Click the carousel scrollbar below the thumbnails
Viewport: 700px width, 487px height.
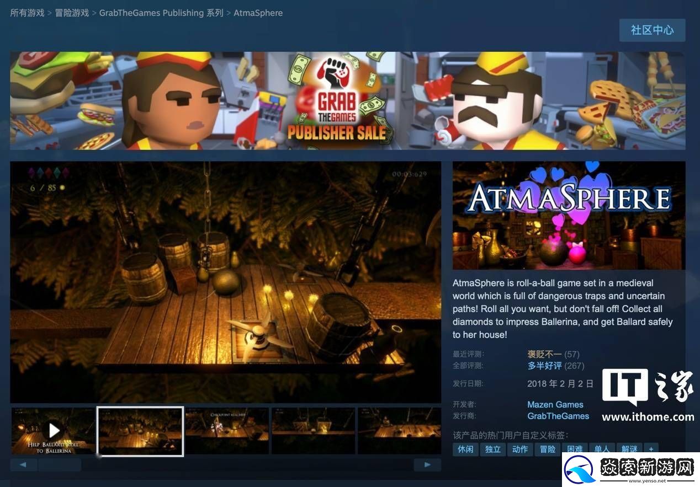tap(60, 465)
